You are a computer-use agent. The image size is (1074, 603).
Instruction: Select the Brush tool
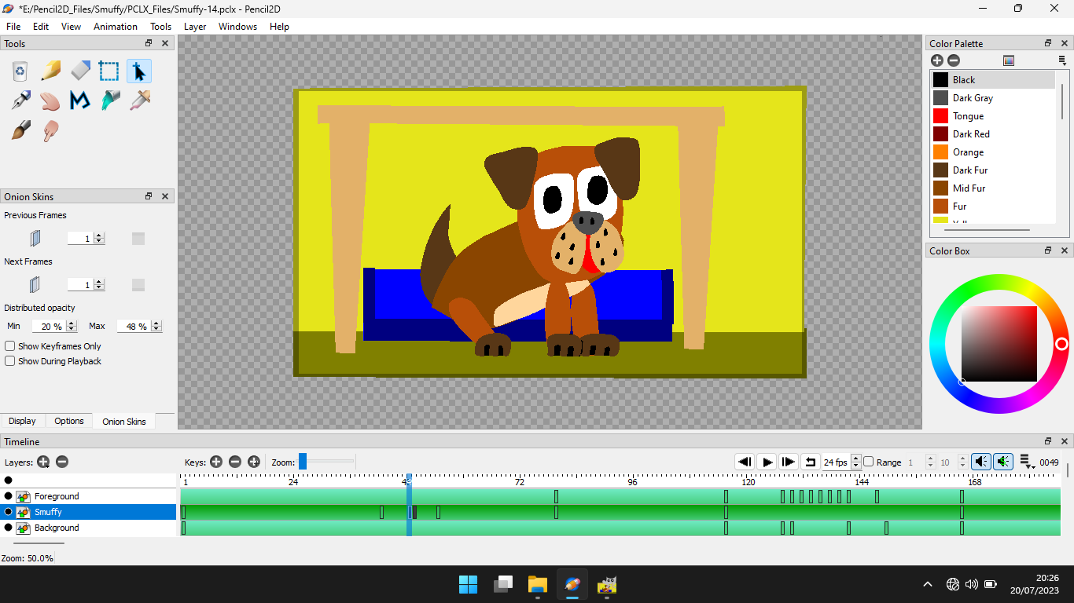[x=20, y=130]
